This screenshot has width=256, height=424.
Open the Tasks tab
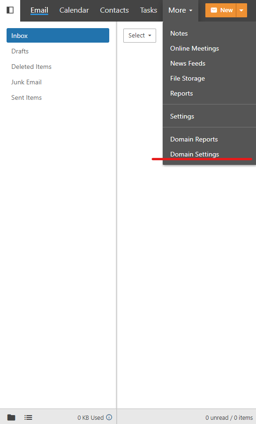(x=149, y=10)
